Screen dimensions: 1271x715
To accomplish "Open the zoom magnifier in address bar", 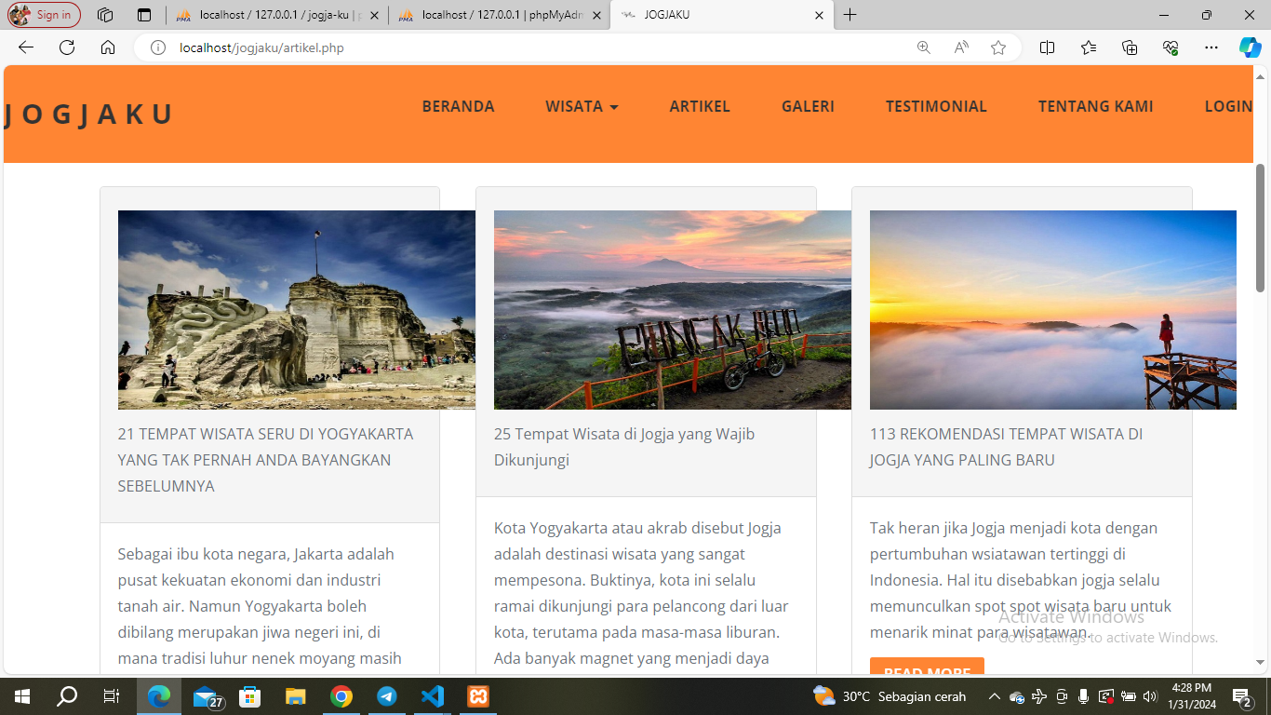I will [x=923, y=47].
